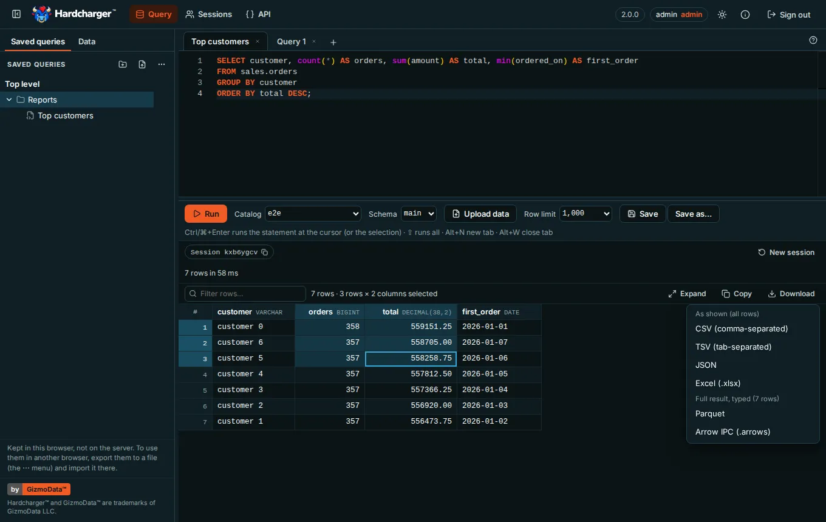Image resolution: width=826 pixels, height=522 pixels.
Task: Click the import file icon in Saved Queries
Action: 142,64
